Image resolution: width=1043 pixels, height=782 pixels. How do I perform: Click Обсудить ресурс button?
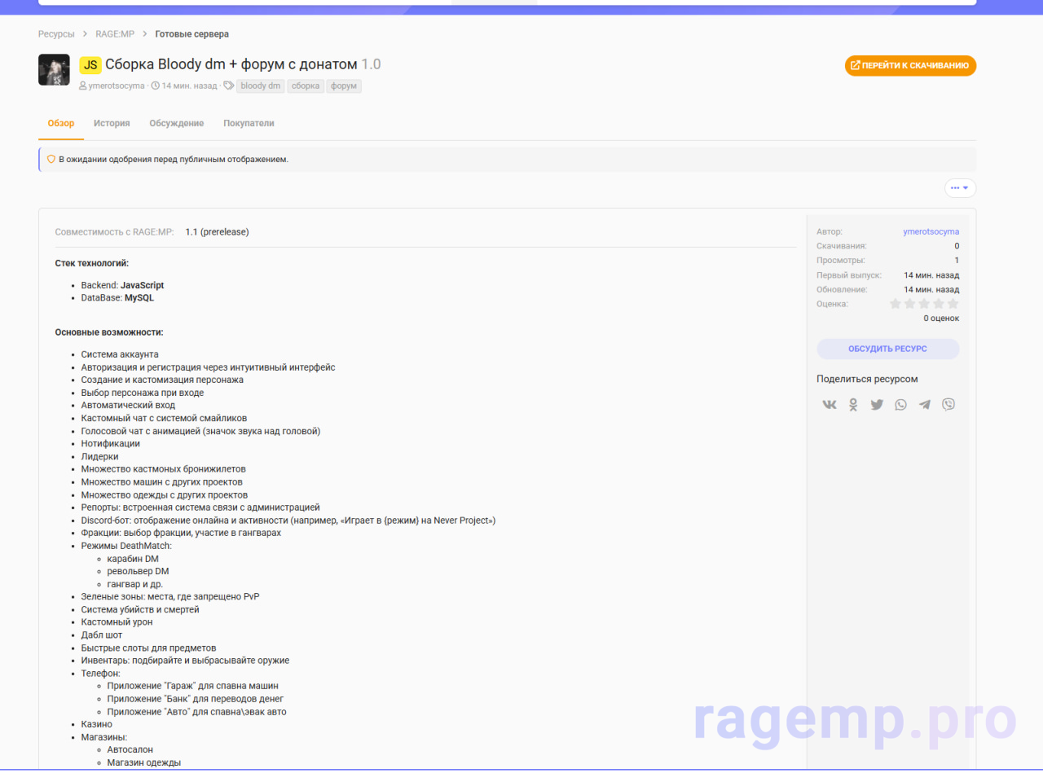887,349
